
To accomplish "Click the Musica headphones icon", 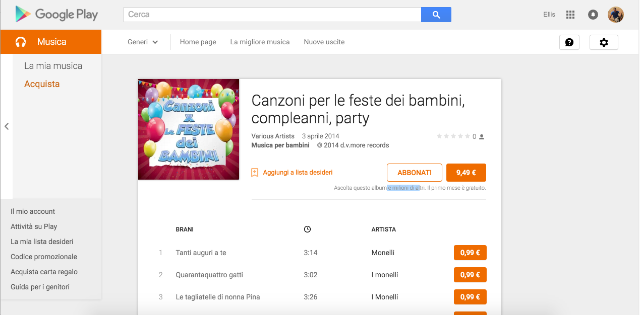I will [21, 42].
